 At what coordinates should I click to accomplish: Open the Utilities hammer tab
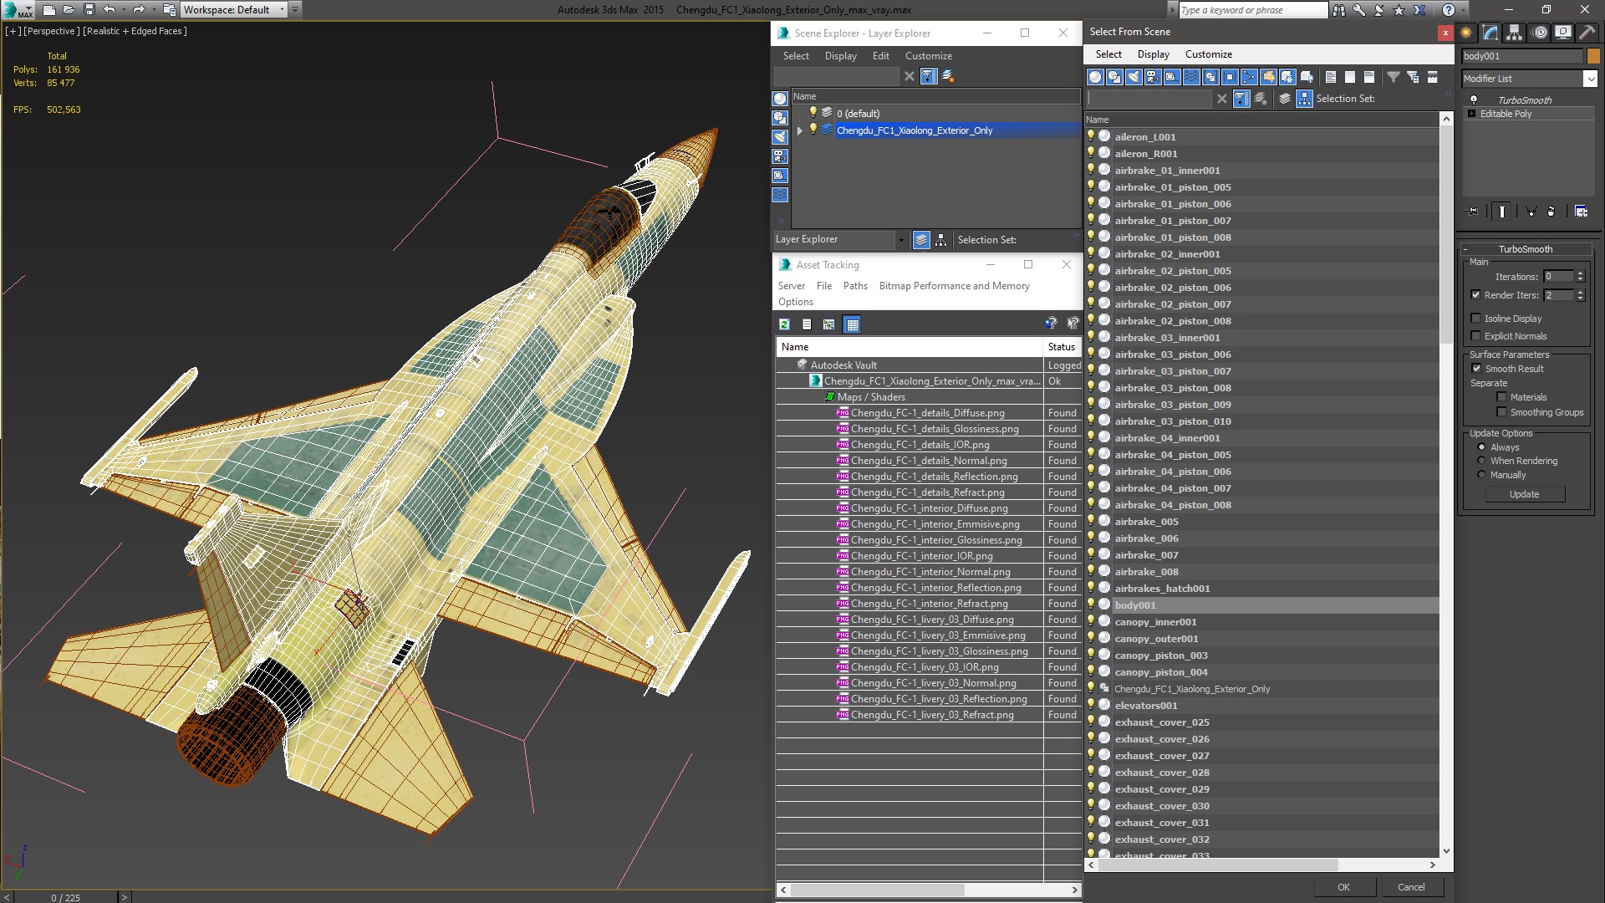[x=1586, y=33]
